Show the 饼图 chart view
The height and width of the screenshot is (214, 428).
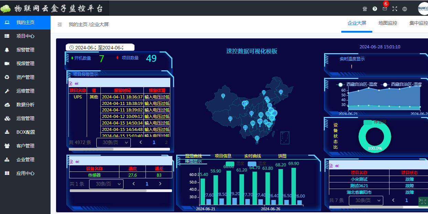282,156
